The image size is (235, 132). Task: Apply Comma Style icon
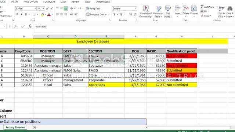(x=125, y=14)
